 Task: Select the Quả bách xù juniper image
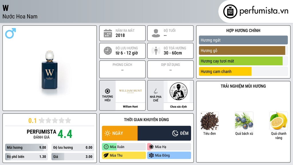(x=244, y=121)
